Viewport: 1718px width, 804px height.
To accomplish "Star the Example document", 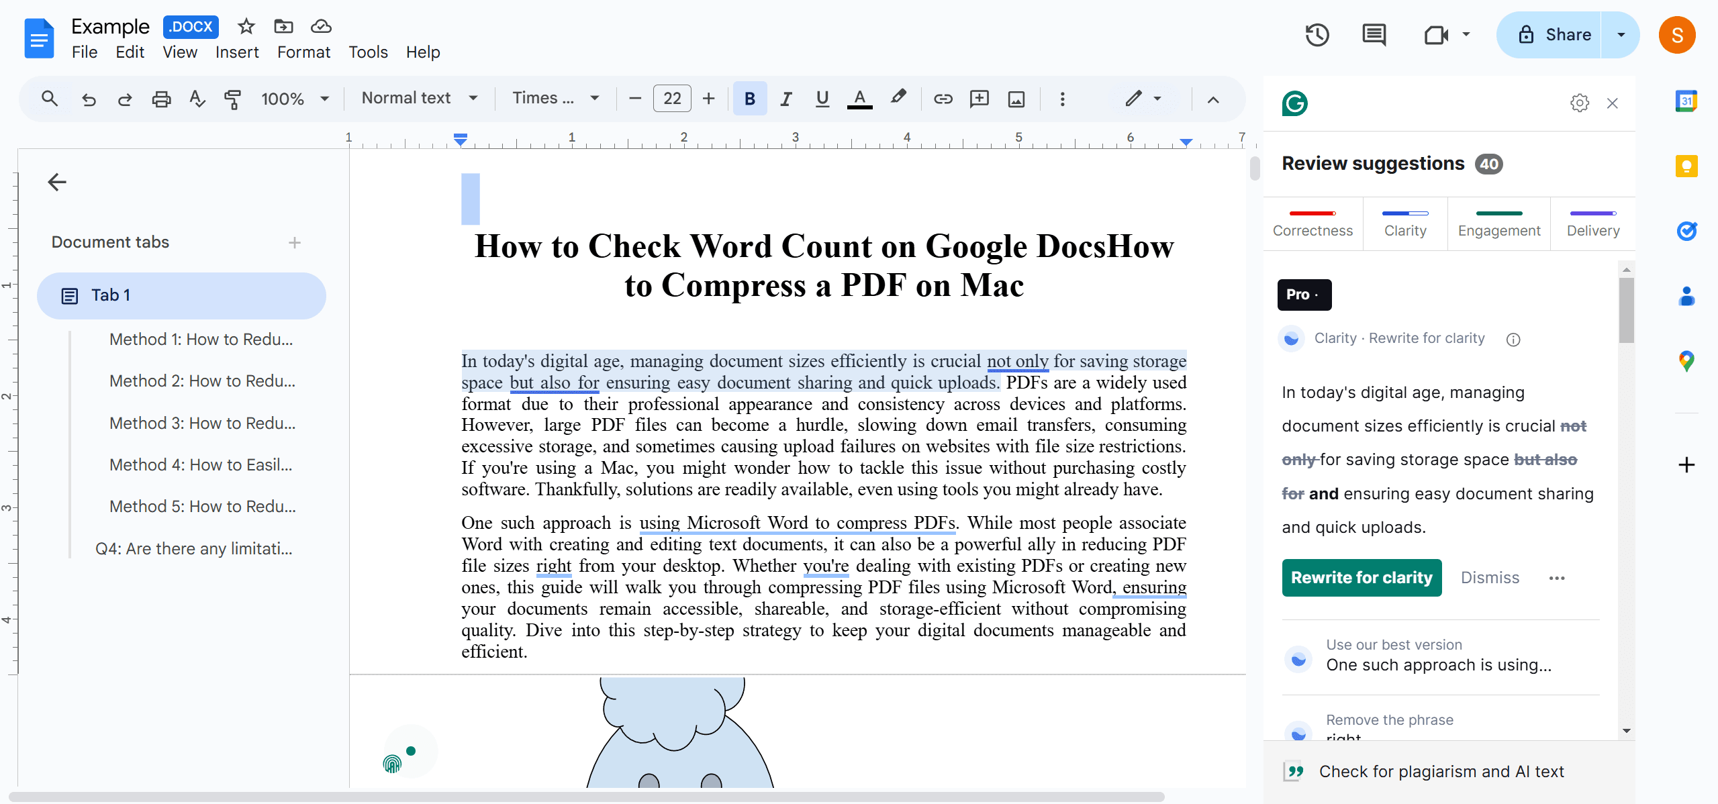I will (x=246, y=26).
